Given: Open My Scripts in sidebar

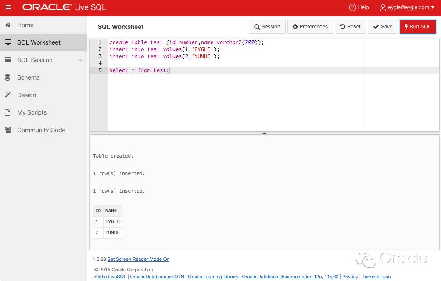Looking at the screenshot, I should click(43, 112).
